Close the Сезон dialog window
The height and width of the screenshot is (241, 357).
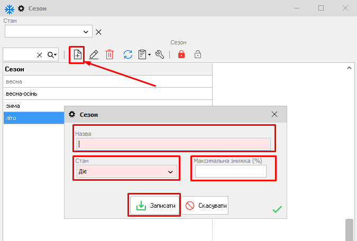coord(274,114)
